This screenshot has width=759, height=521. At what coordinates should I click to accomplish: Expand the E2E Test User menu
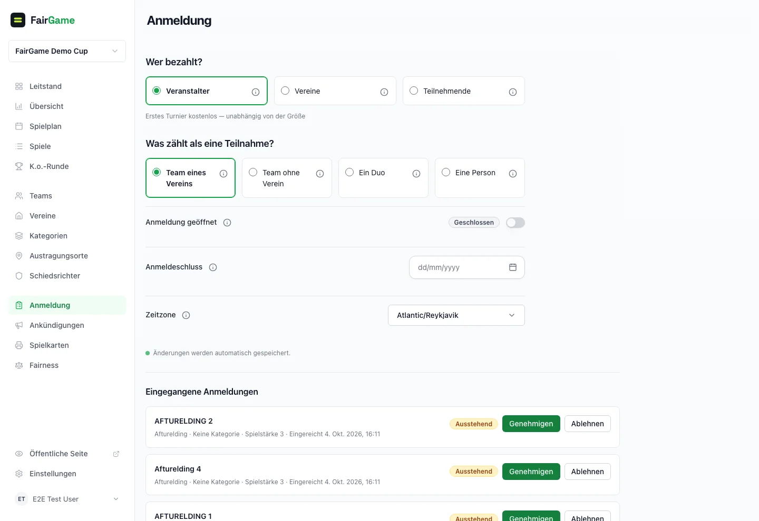(x=67, y=499)
